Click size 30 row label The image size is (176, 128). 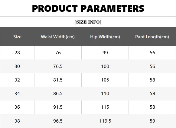tap(17, 66)
